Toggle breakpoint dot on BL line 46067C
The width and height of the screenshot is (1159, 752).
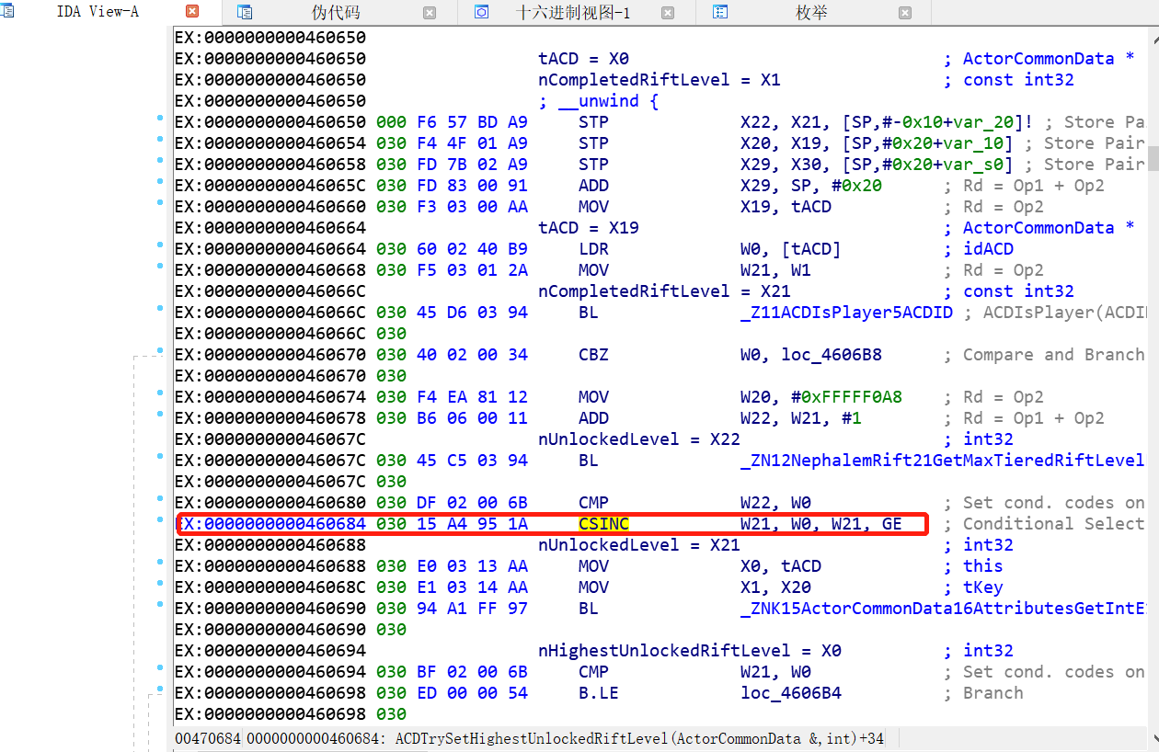160,457
